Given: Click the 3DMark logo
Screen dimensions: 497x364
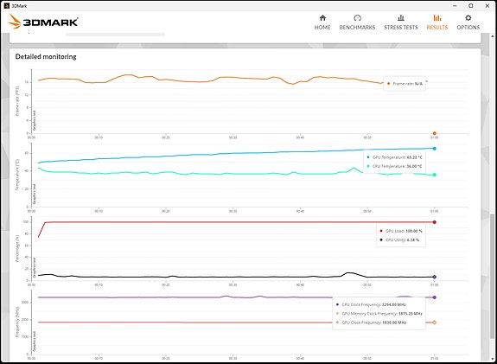Looking at the screenshot, I should (x=43, y=22).
